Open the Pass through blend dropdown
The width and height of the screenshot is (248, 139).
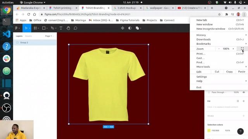(219, 92)
